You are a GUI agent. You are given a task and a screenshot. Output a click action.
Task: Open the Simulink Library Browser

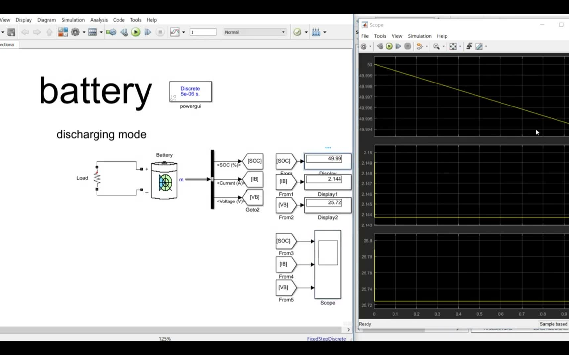(x=63, y=32)
